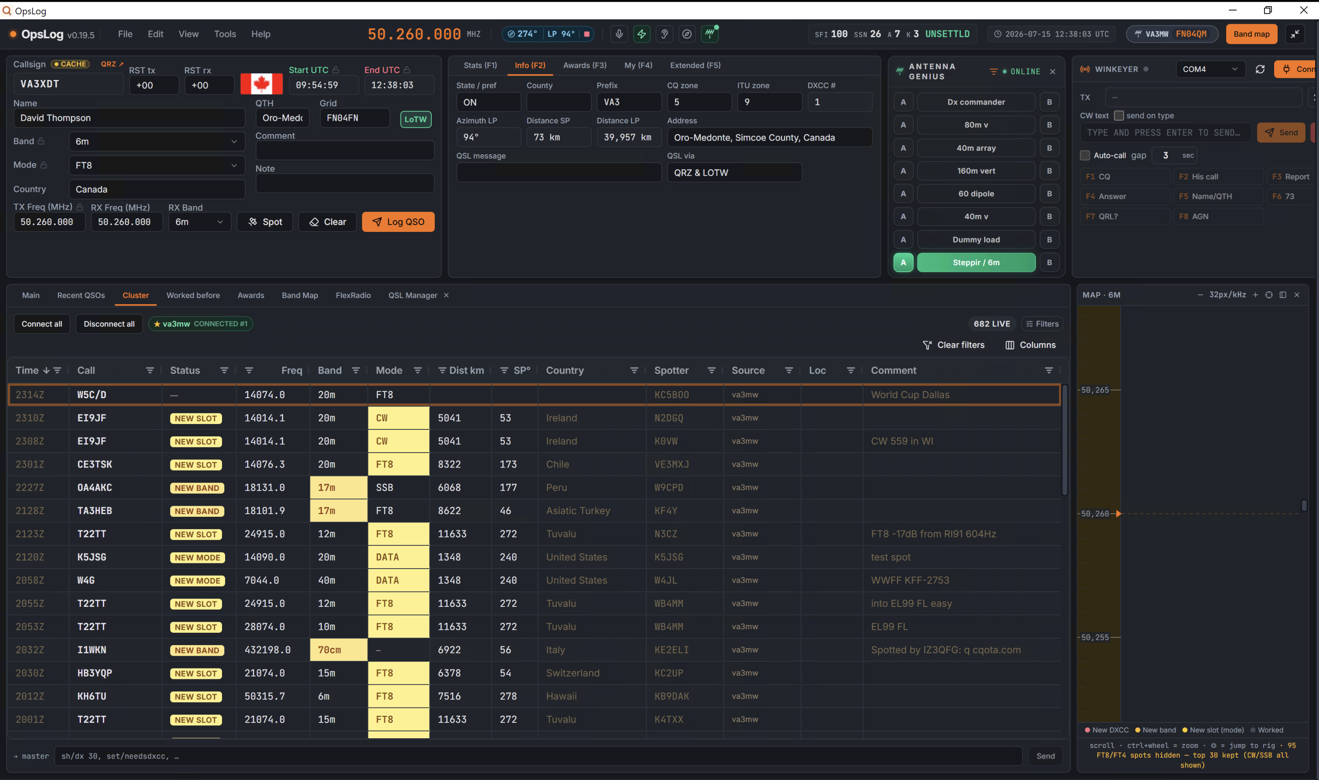
Task: Click the Antenna Genius filter icon
Action: point(993,72)
